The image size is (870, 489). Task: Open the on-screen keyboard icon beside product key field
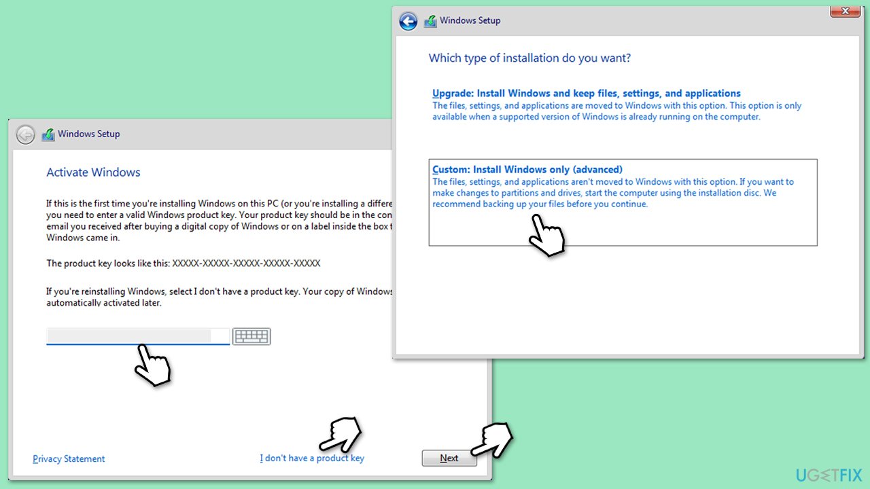[251, 336]
